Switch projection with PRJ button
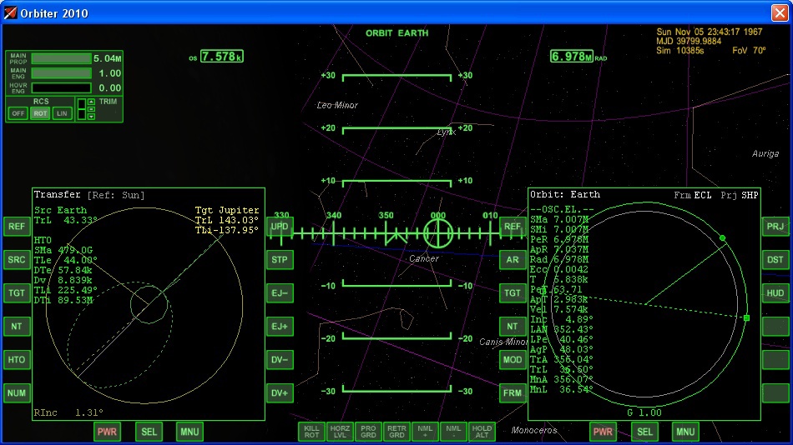 775,227
